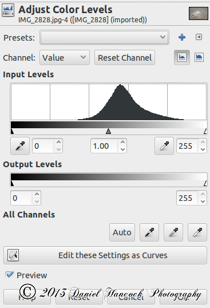The image size is (210, 308).
Task: Switch histogram to linear view
Action: click(x=182, y=57)
